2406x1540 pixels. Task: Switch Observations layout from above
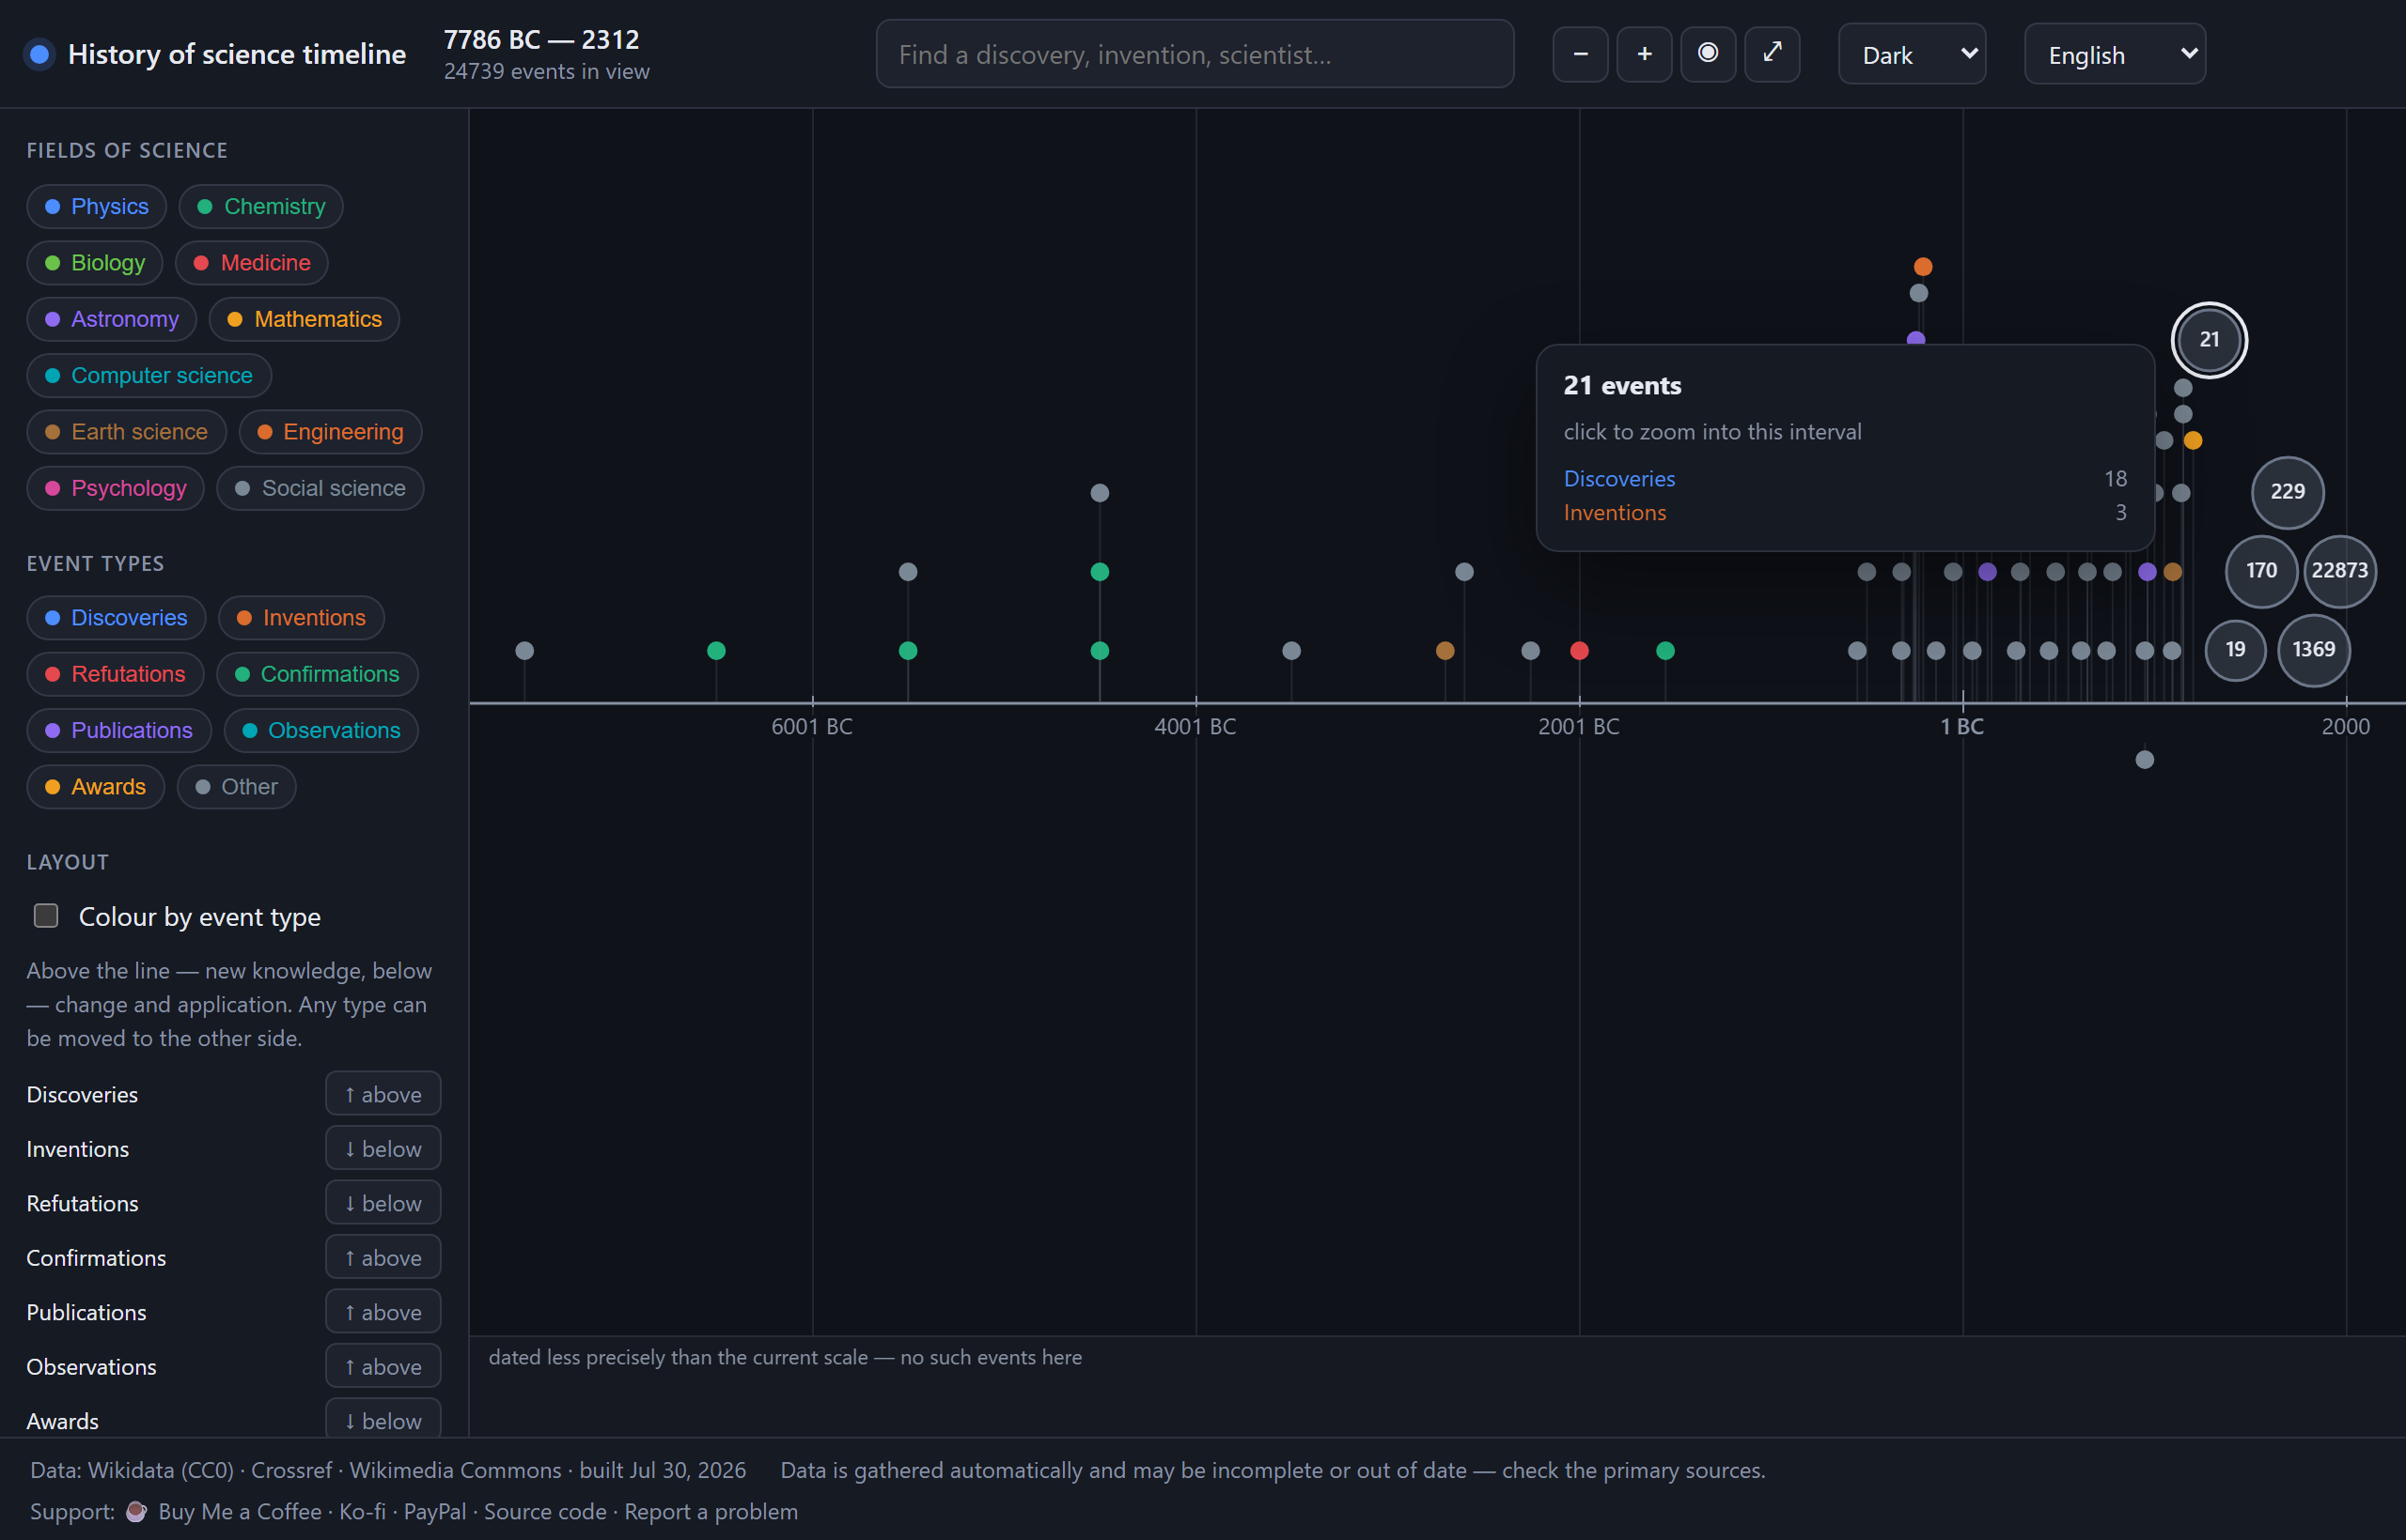383,1366
